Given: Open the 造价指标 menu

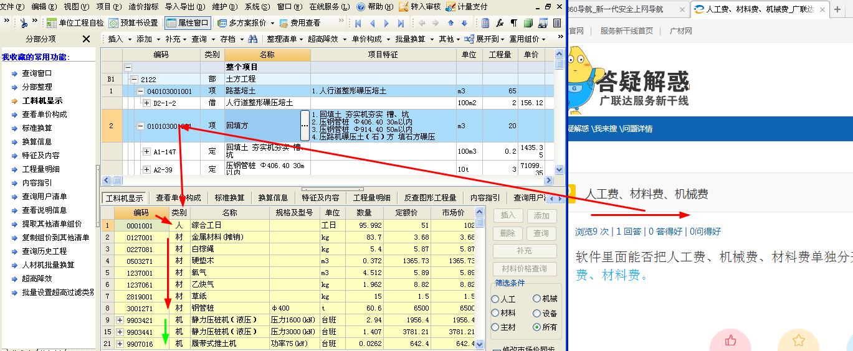Looking at the screenshot, I should click(x=143, y=6).
